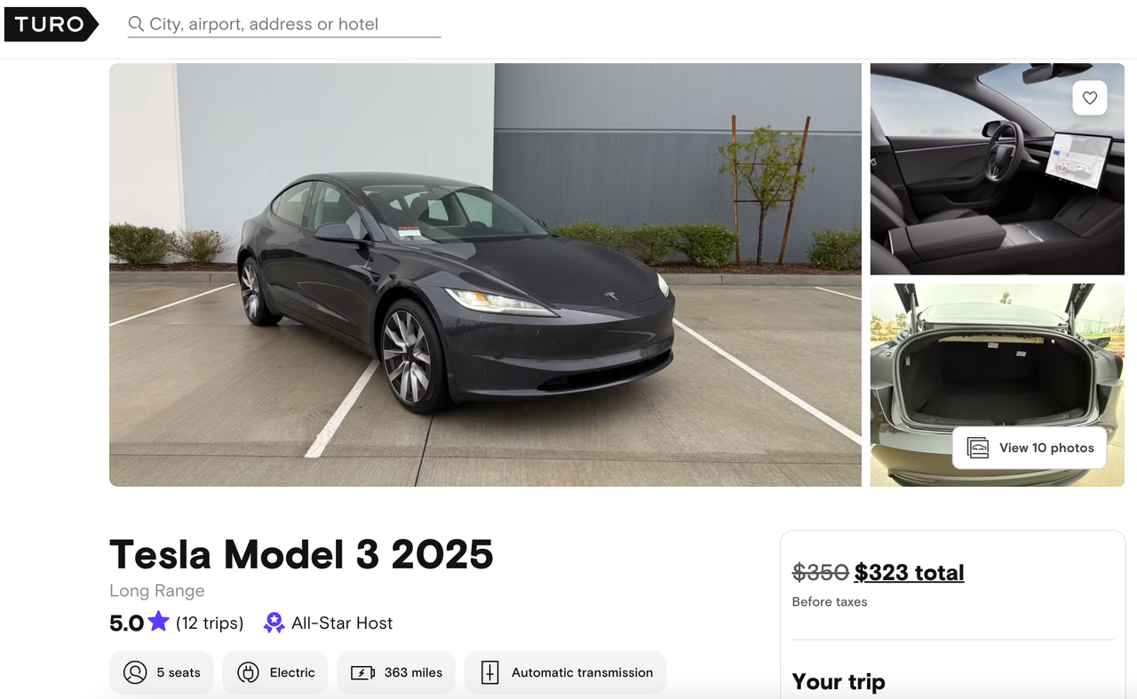Open the trunk photo thumbnail
1137x699 pixels.
[997, 385]
